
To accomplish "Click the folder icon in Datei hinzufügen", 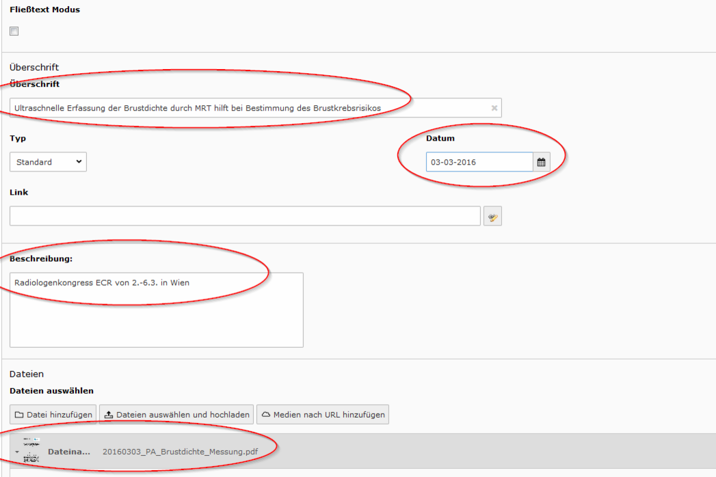I will pos(19,415).
